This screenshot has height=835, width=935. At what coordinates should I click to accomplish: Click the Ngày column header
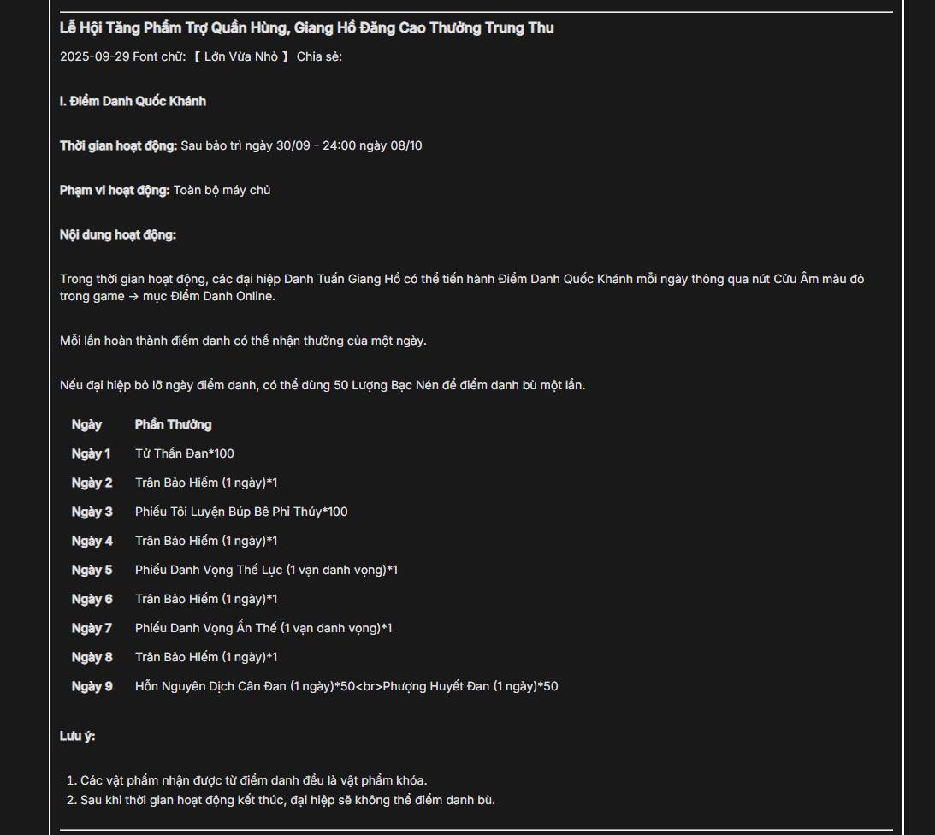86,424
